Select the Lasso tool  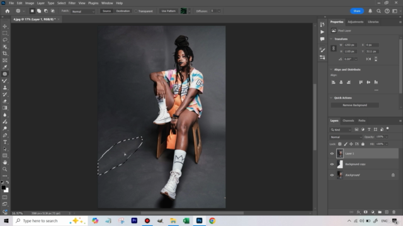click(5, 40)
